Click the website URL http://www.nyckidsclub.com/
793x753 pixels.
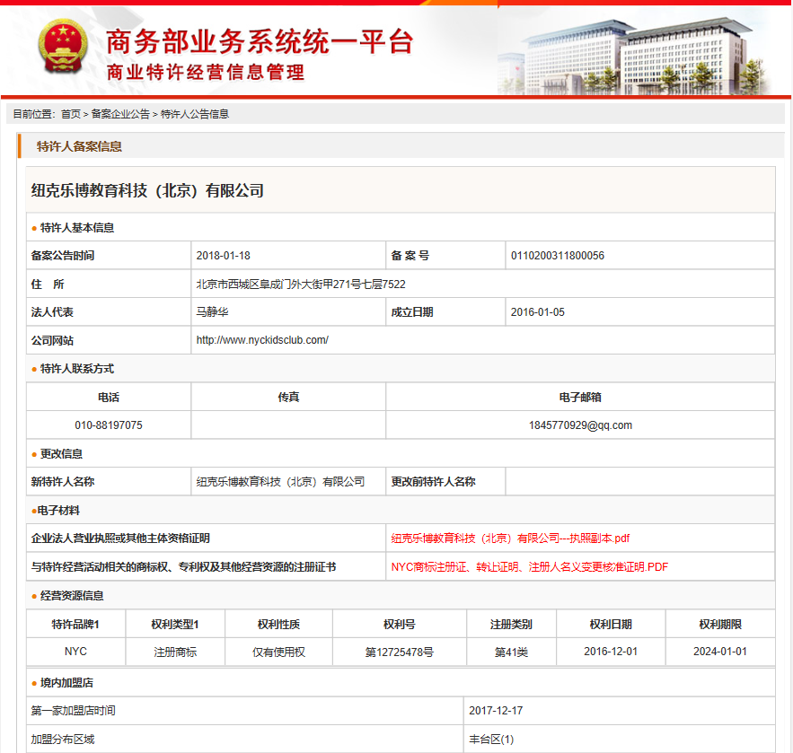(262, 340)
